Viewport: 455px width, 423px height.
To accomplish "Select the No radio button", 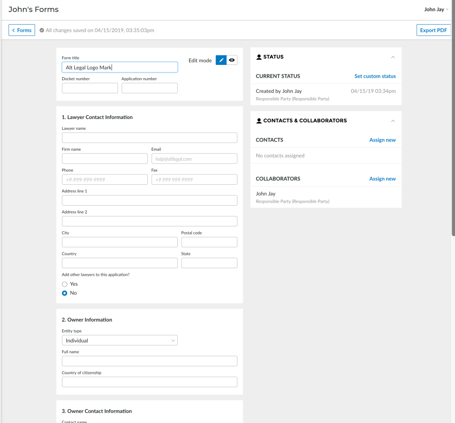I will click(x=65, y=293).
